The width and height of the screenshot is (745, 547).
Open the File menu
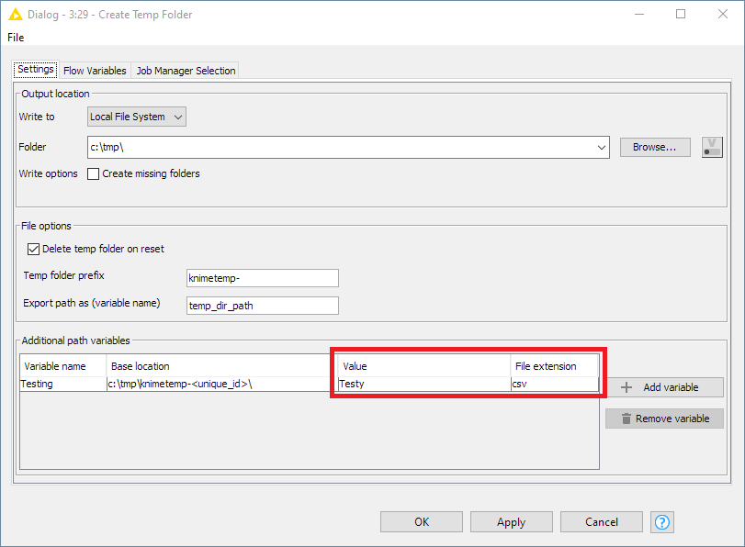pos(16,38)
